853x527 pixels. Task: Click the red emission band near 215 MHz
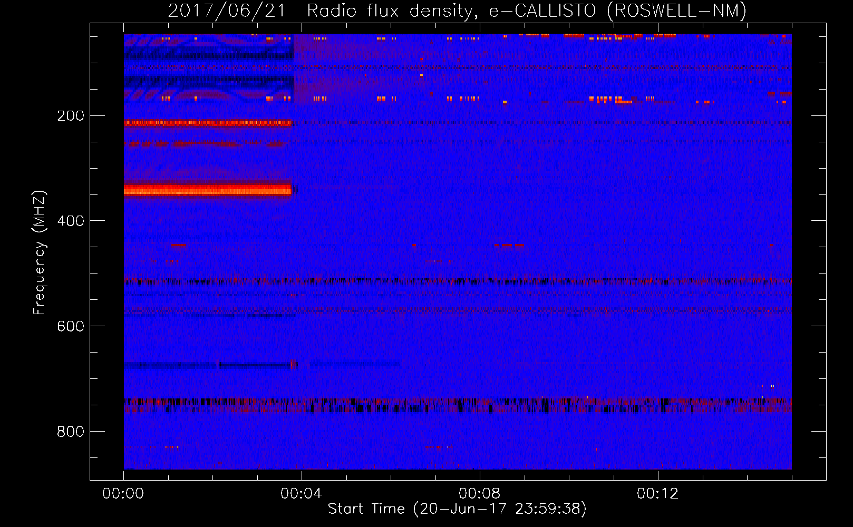(208, 123)
